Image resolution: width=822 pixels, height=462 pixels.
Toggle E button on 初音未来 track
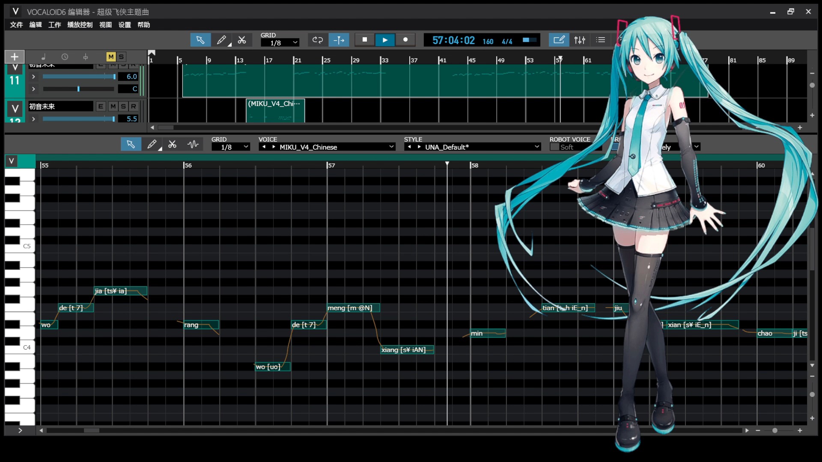click(101, 107)
